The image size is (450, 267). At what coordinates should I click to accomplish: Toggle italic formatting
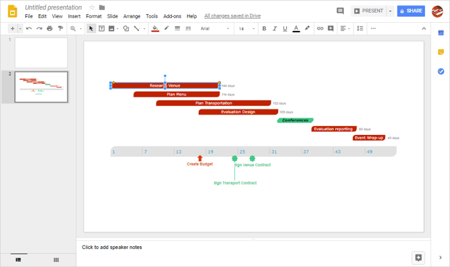coord(275,28)
